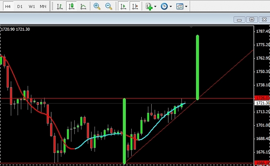This screenshot has width=270, height=166.
Task: Minimize the chart window
Action: [x=239, y=20]
